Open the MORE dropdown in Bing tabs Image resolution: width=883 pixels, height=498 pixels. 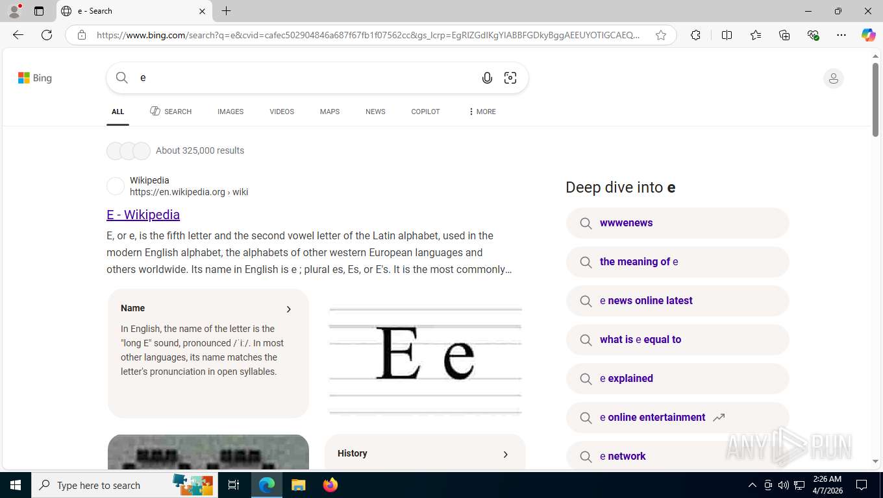(x=482, y=112)
